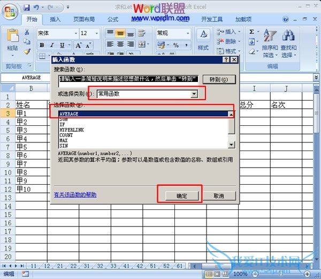Center cell text horizontally

point(120,44)
